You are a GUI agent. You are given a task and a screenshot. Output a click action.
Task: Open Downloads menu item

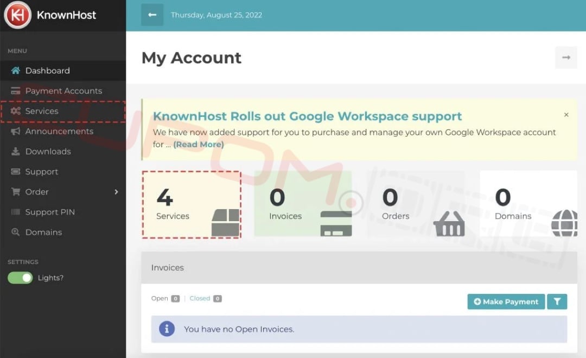(63, 151)
